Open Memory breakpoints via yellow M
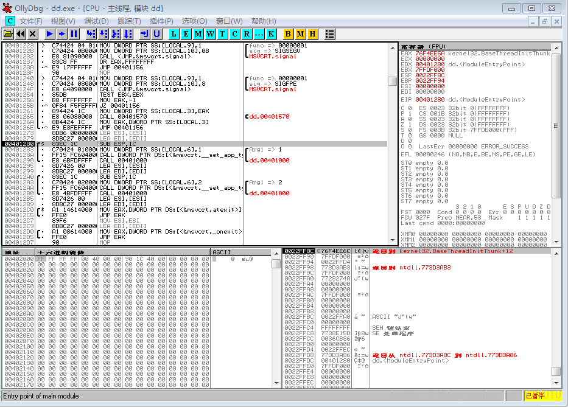Viewport: 568px width, 407px height. (300, 34)
